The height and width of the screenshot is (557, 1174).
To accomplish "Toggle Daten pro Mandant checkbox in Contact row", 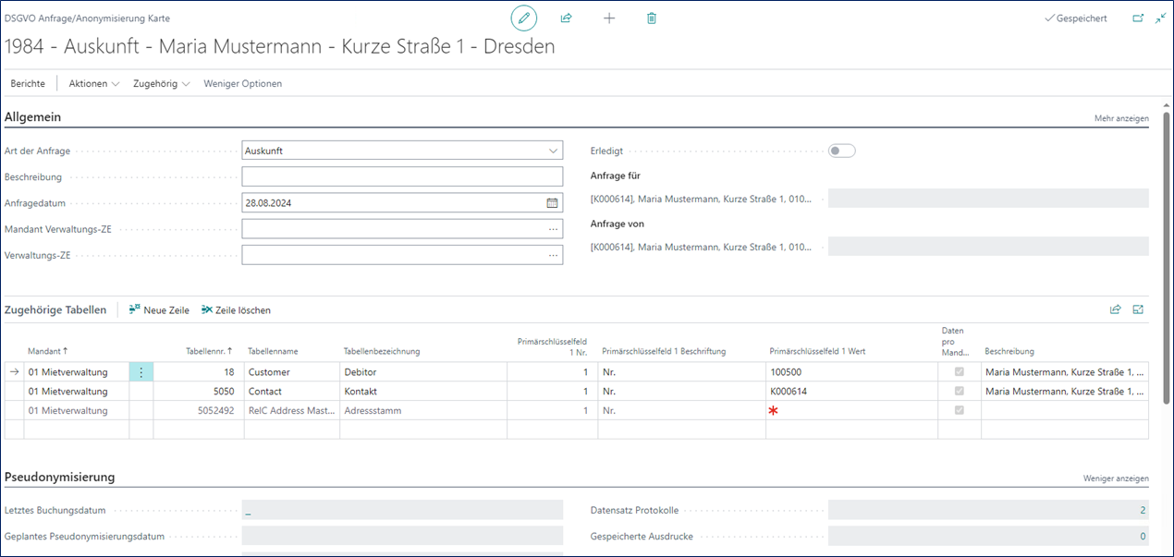I will (959, 391).
